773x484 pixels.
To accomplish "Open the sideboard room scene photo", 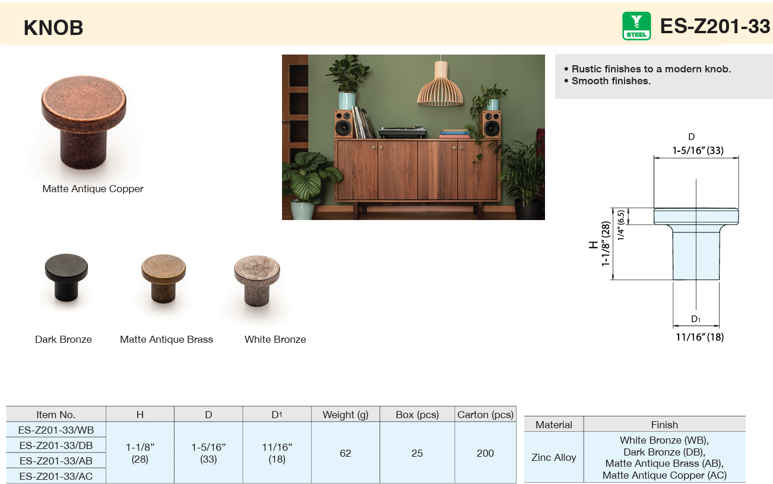I will 413,137.
